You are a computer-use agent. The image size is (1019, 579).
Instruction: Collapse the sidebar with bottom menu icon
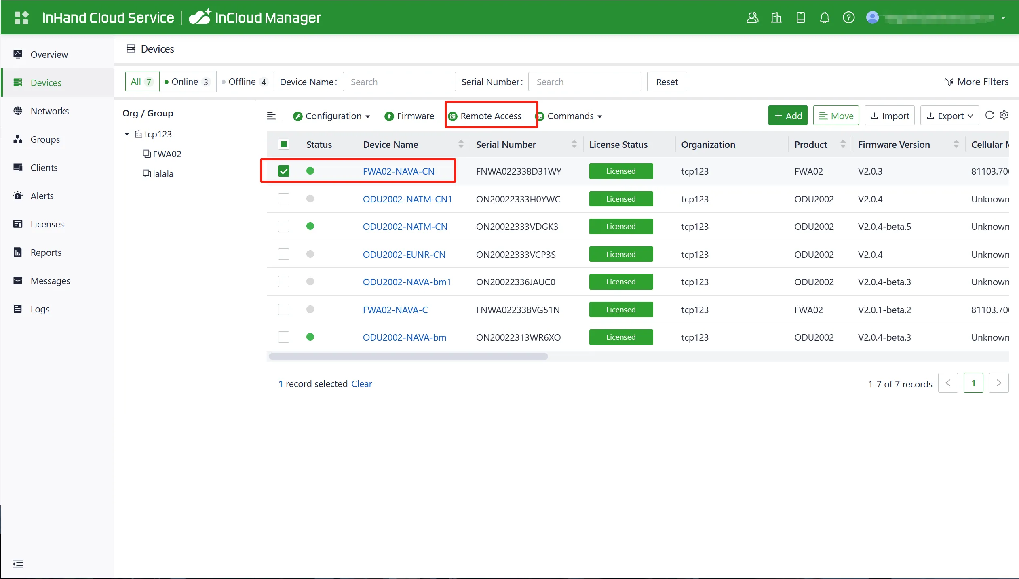[x=18, y=564]
